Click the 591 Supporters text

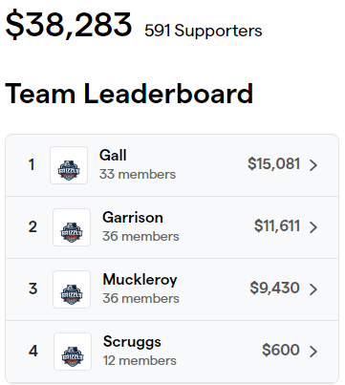click(x=204, y=31)
